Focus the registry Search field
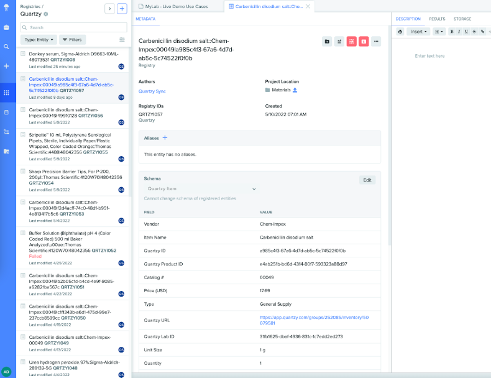491x378 pixels. (74, 27)
